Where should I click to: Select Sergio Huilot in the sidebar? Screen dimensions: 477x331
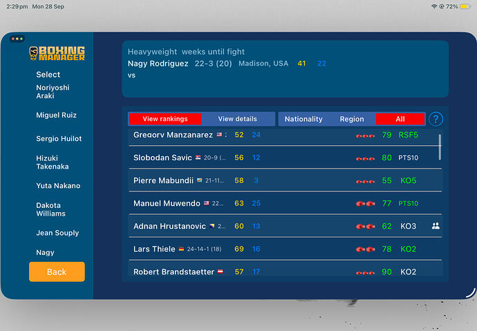tap(59, 139)
